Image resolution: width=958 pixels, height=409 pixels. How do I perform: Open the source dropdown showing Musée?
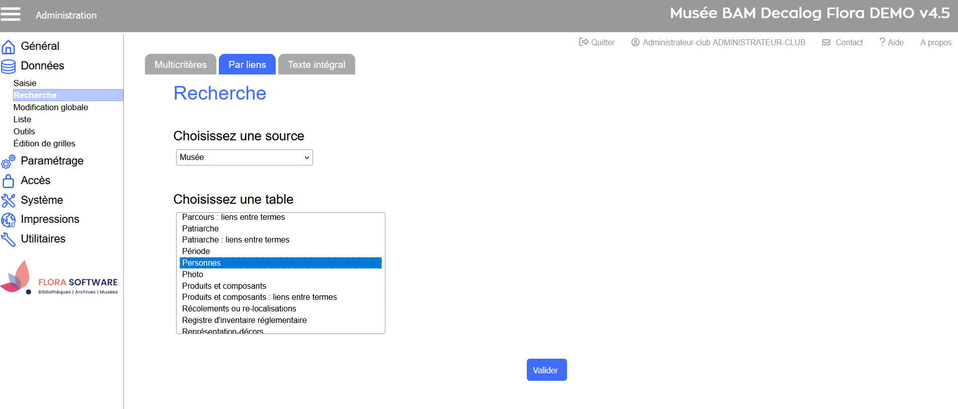tap(244, 157)
